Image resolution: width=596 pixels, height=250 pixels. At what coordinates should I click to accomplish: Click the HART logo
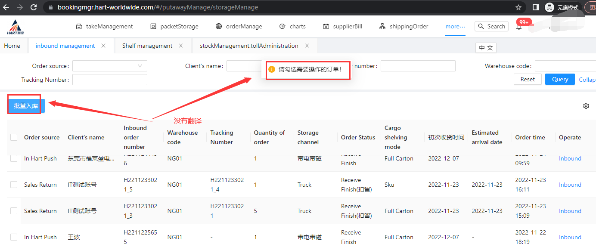tap(15, 27)
